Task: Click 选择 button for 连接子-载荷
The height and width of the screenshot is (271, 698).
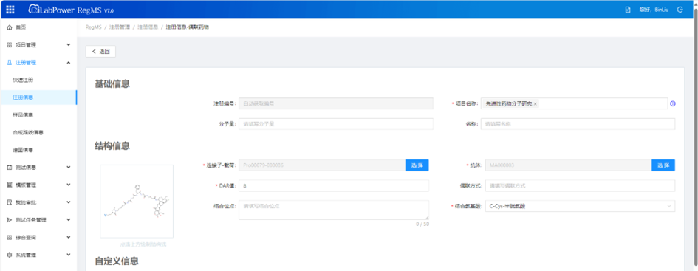Action: 417,165
